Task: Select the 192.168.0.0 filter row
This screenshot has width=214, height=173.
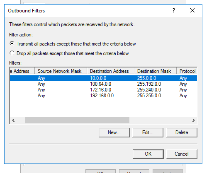Action: pos(103,96)
